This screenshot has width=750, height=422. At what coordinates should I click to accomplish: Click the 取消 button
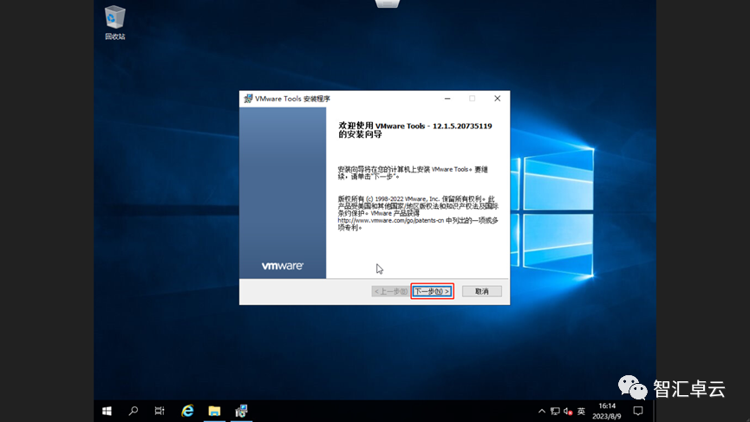click(482, 291)
